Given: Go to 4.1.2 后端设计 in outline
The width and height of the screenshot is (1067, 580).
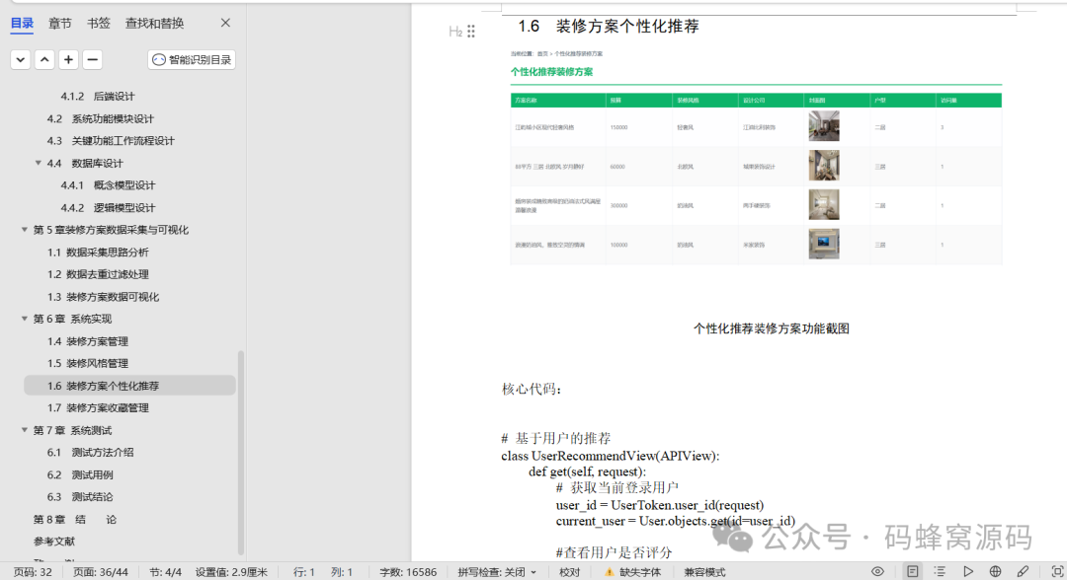Looking at the screenshot, I should pyautogui.click(x=97, y=97).
